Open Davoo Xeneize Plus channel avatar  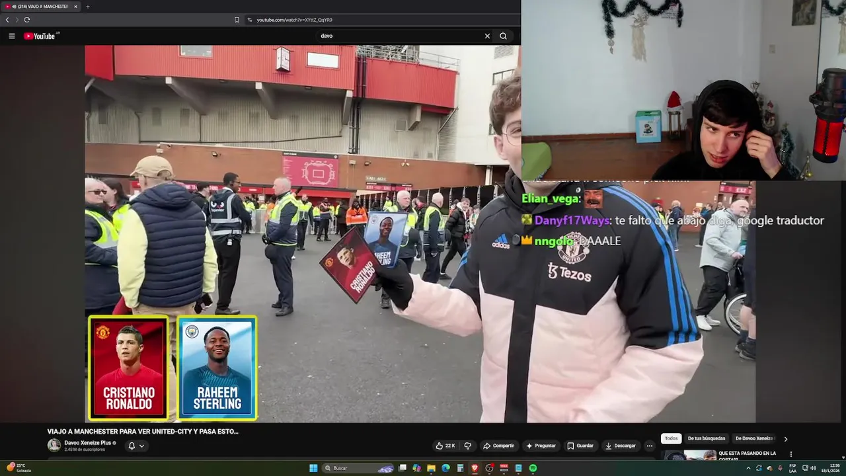tap(54, 446)
